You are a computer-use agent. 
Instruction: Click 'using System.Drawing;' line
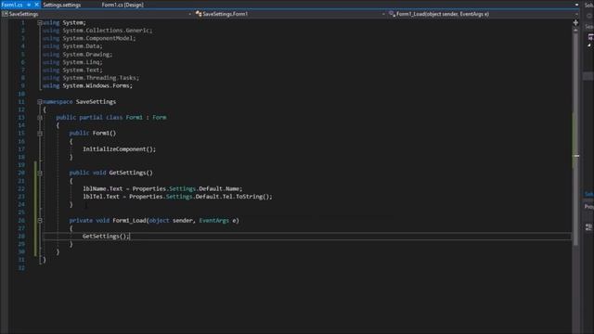(x=77, y=55)
